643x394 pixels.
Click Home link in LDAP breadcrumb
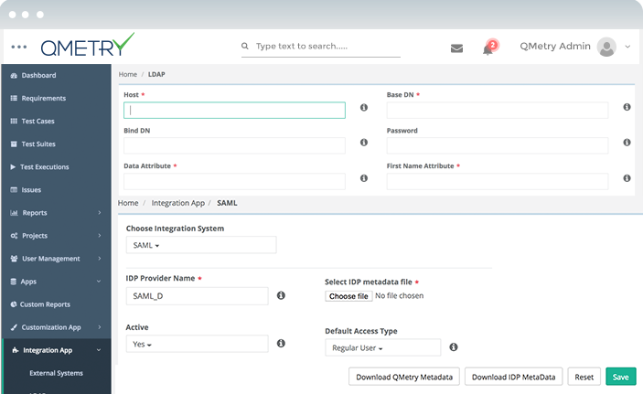127,74
